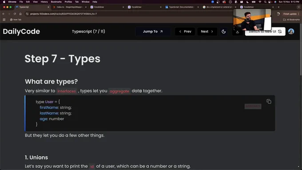Click the 'id' inline code text
The image size is (302, 170).
[92, 166]
